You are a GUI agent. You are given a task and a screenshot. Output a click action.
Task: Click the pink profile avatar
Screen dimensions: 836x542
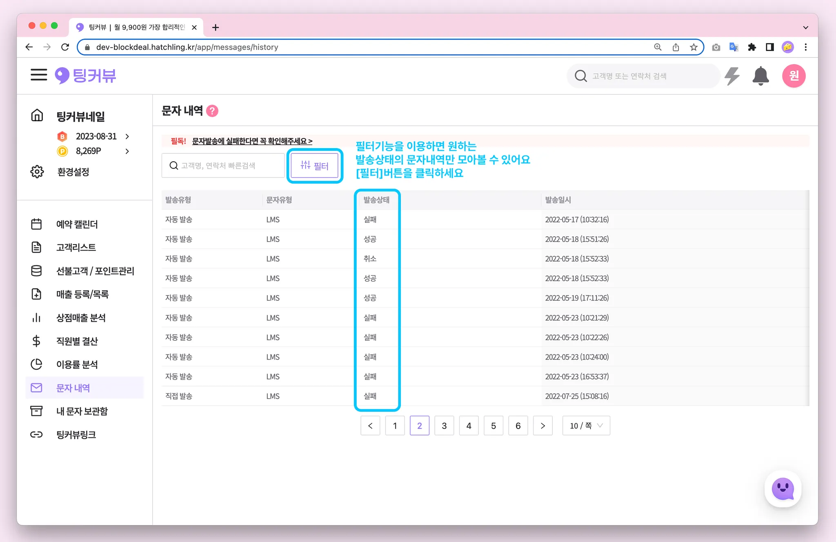click(x=794, y=76)
